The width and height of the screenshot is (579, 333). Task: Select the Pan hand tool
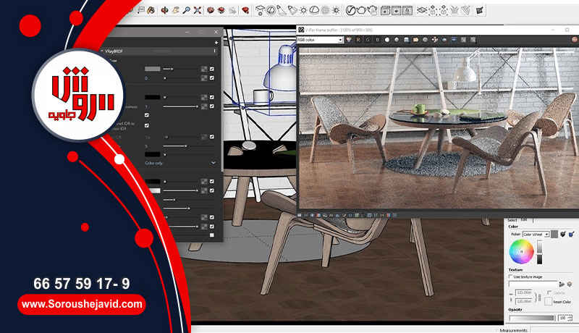pyautogui.click(x=175, y=10)
